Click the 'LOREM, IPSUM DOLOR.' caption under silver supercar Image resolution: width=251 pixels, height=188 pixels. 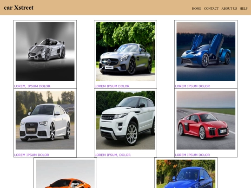coord(33,86)
